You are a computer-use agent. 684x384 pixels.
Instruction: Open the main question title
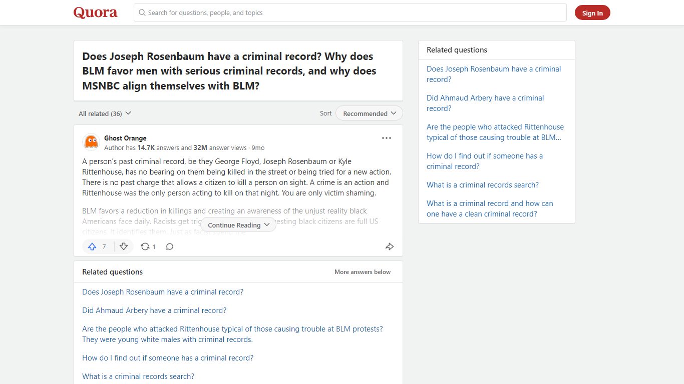click(229, 71)
